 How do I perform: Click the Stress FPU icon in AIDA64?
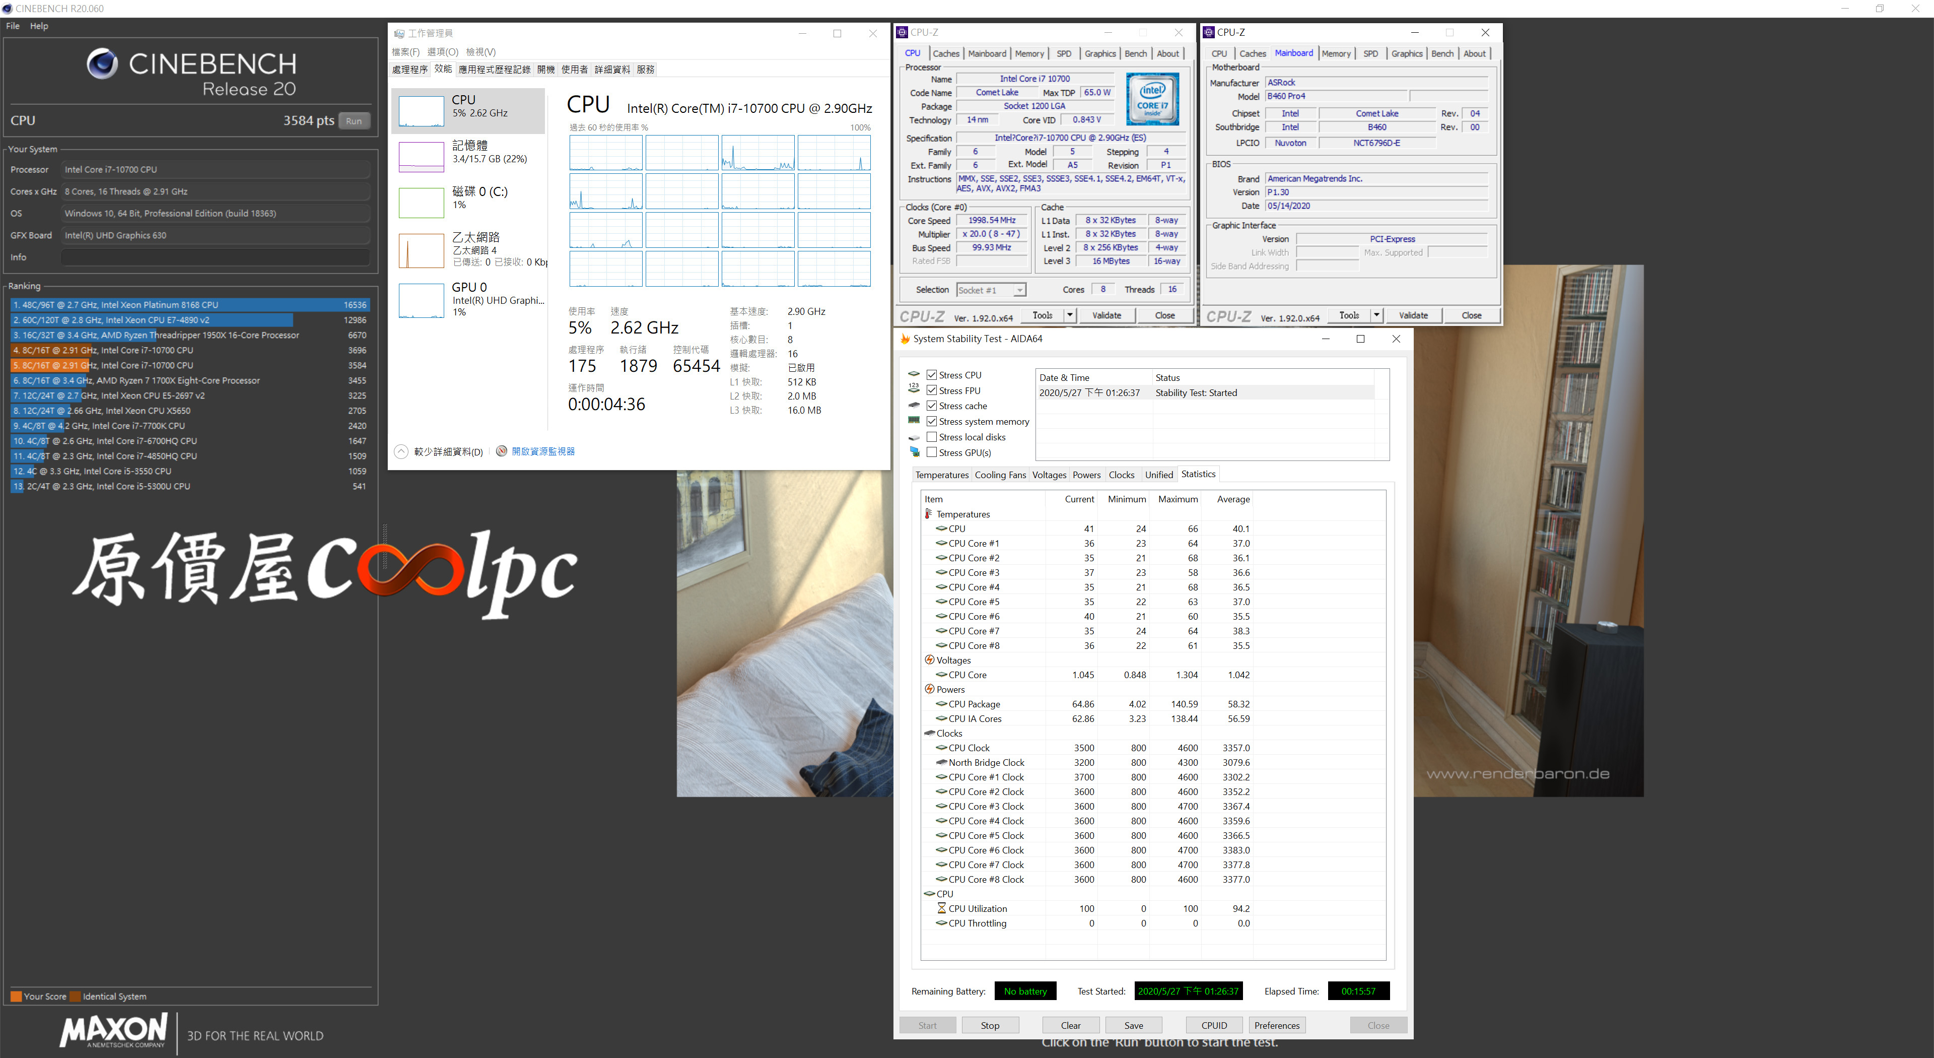[914, 389]
